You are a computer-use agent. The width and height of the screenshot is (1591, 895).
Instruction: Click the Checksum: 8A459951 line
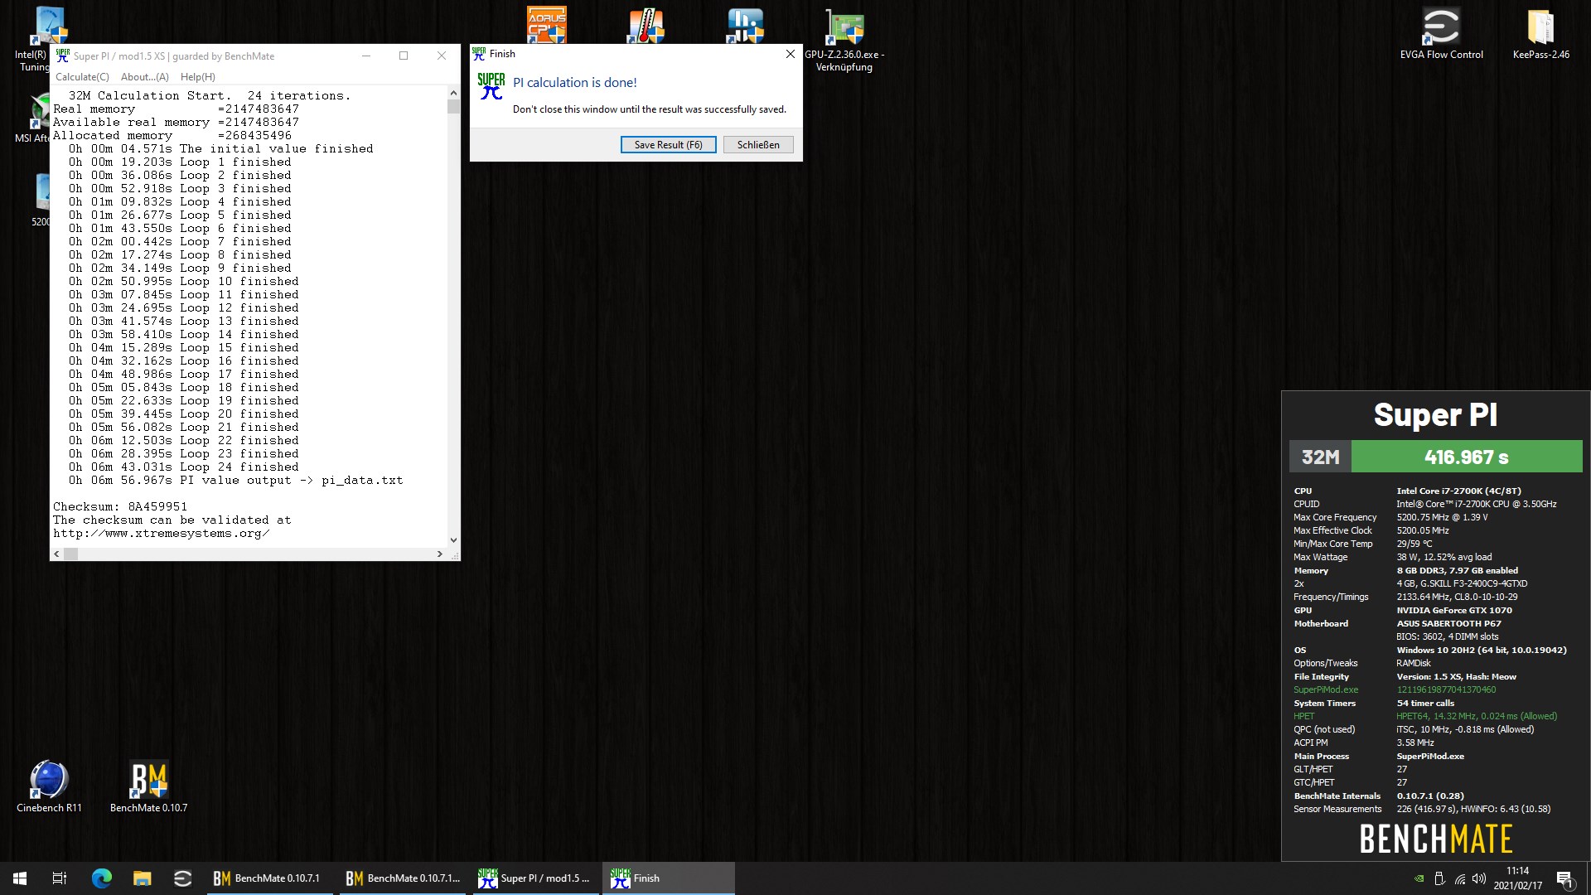pyautogui.click(x=120, y=506)
